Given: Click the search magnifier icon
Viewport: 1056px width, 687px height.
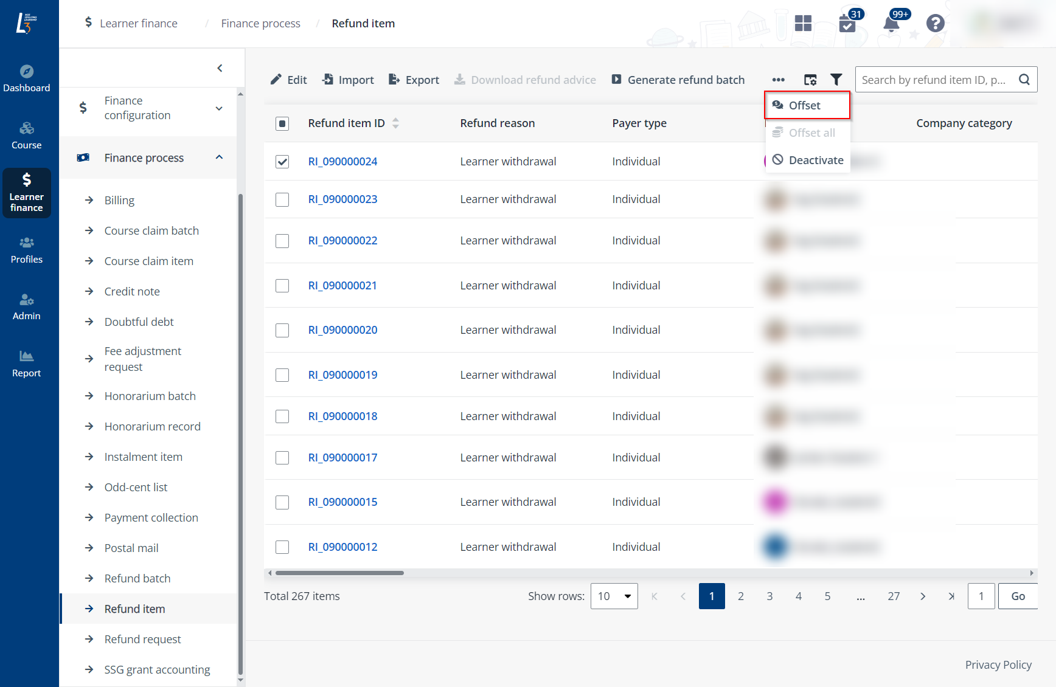Looking at the screenshot, I should pyautogui.click(x=1024, y=80).
